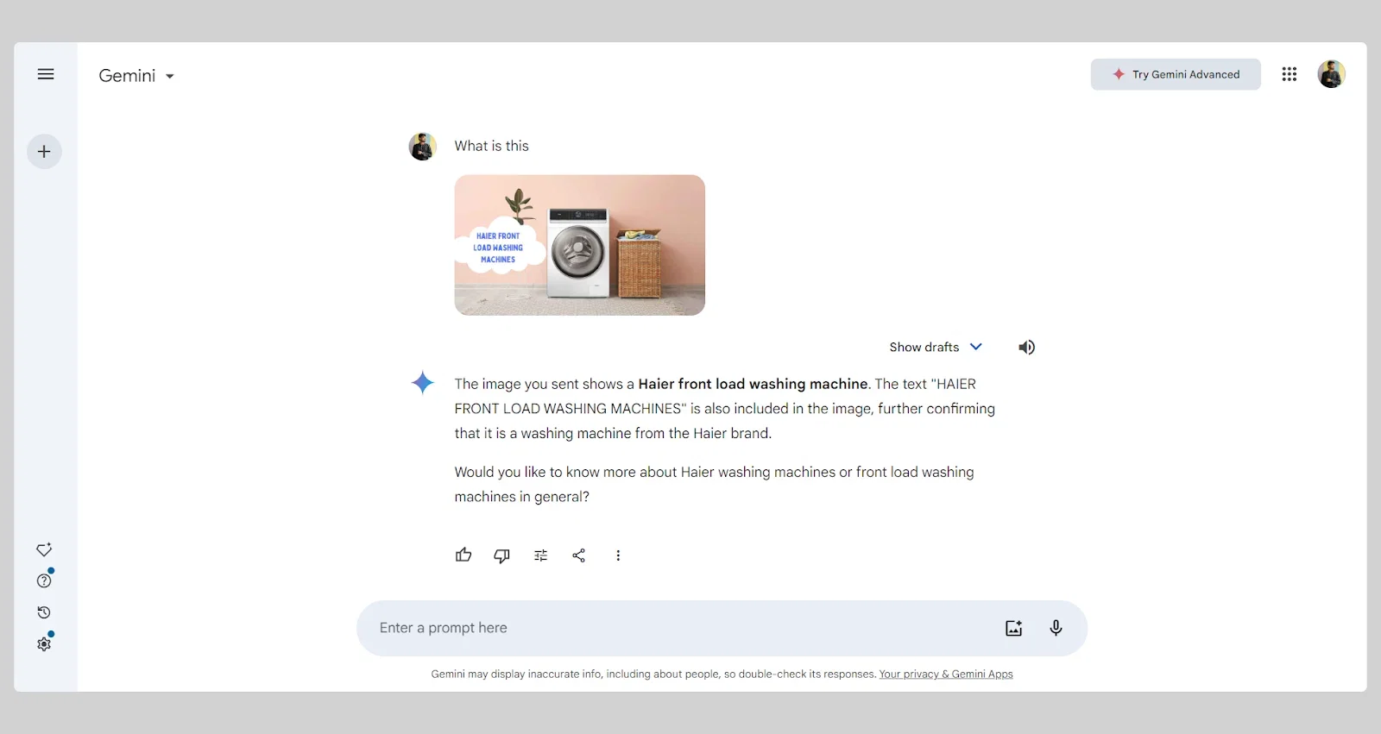Click the bold 'Haier front load washing machine' text
The width and height of the screenshot is (1381, 734).
753,384
